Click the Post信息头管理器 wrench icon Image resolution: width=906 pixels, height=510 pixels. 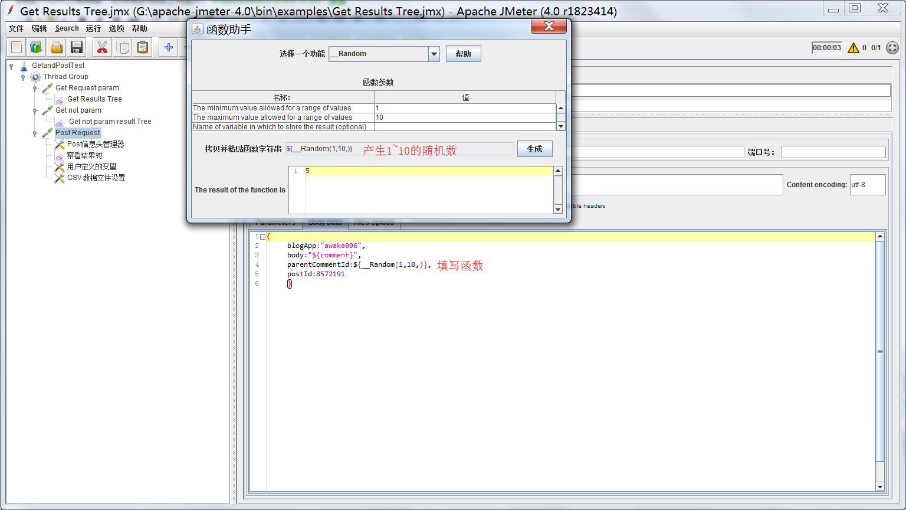coord(60,144)
